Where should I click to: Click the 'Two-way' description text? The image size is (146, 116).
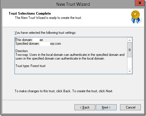tap(70, 56)
